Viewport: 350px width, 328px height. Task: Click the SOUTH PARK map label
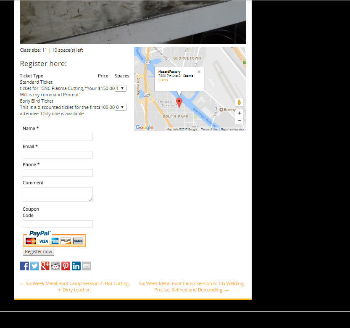[176, 116]
